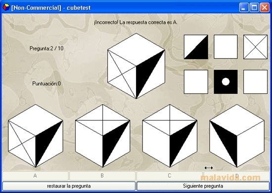Select the half-black diagonal face pattern
272x193 pixels.
[196, 47]
